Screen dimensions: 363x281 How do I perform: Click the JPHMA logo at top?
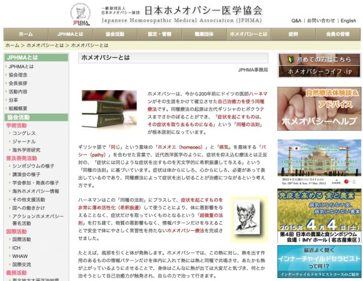(x=80, y=15)
